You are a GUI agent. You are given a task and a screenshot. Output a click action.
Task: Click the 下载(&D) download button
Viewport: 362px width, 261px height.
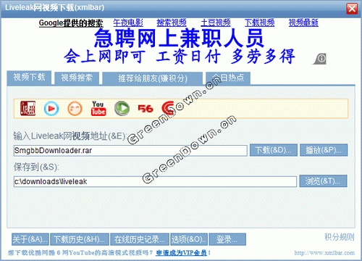click(274, 150)
